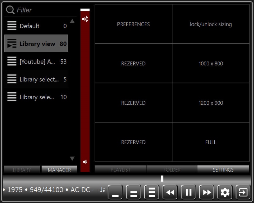Click the volume down speaker icon

[x=85, y=162]
